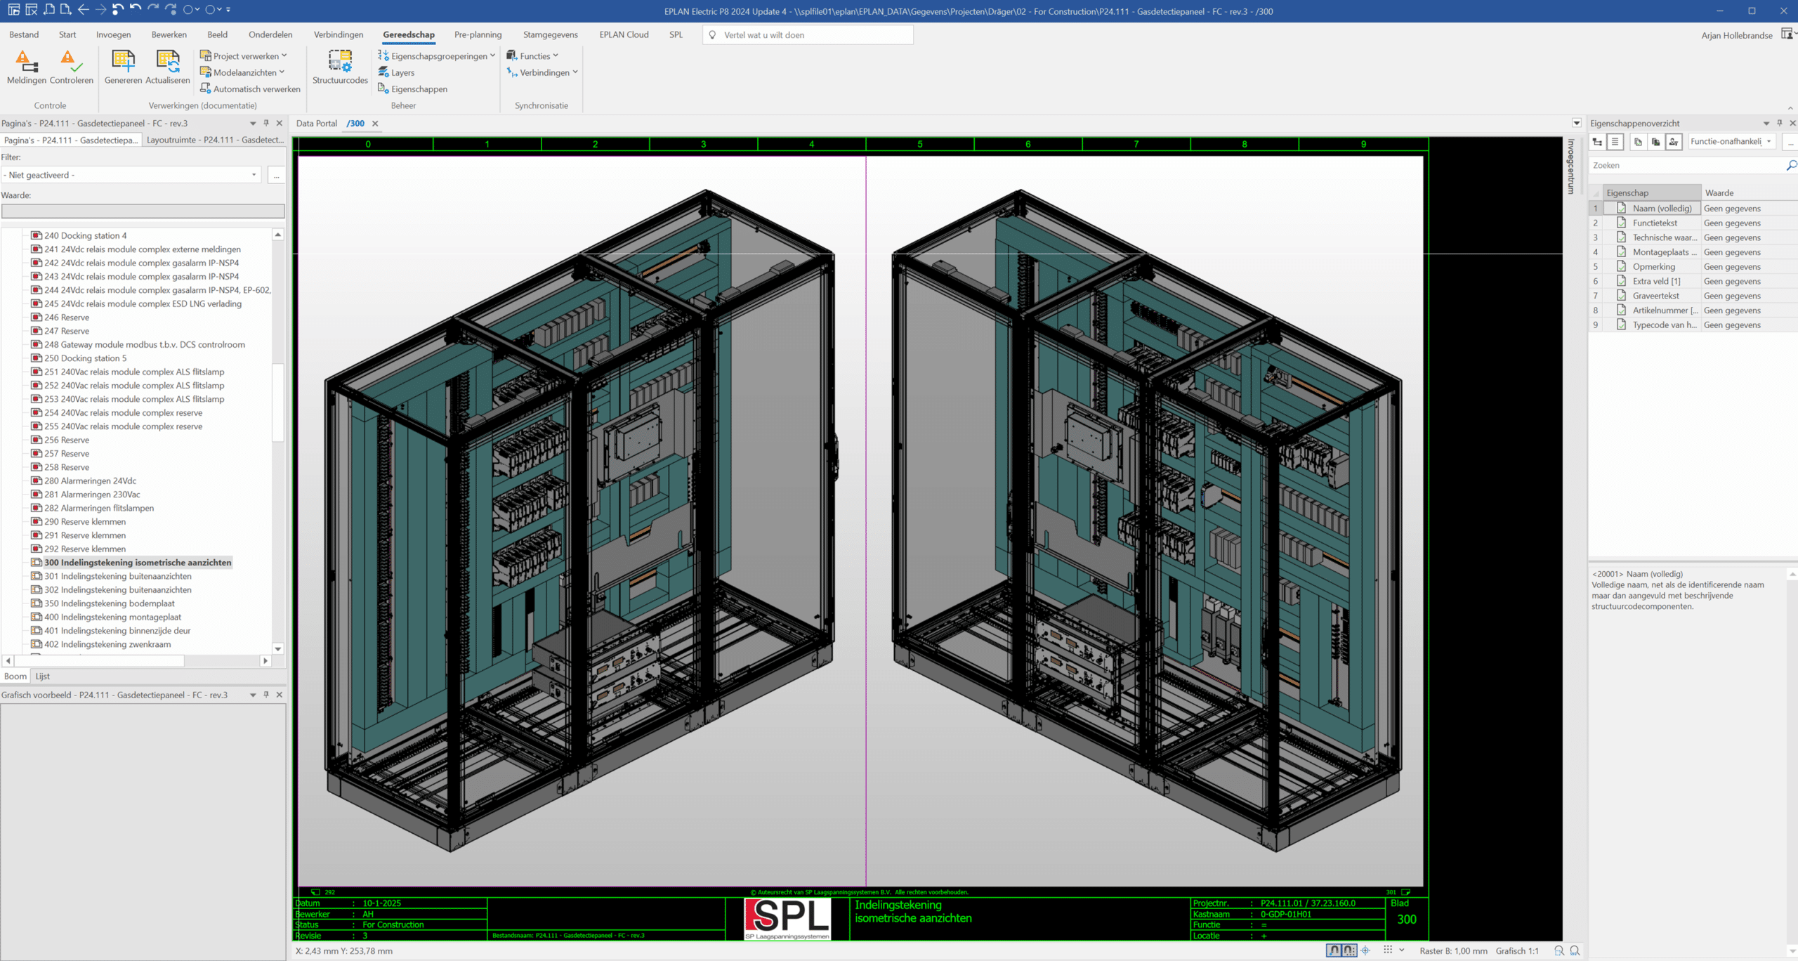This screenshot has width=1798, height=961.
Task: Click Automatisch verwerken in the ribbon
Action: [250, 89]
